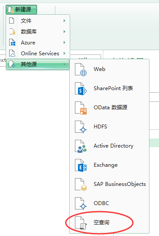The image size is (159, 236).
Task: Choose Exchange as the source
Action: coord(109,165)
